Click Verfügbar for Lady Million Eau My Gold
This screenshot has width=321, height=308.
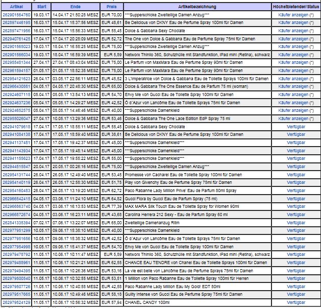coord(296,287)
